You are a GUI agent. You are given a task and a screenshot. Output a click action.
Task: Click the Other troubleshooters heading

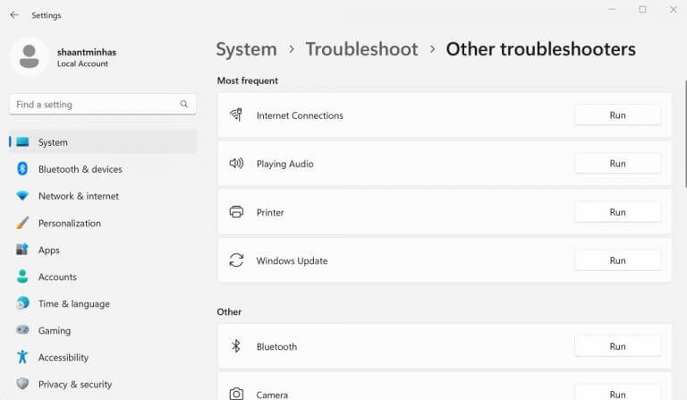(x=540, y=49)
